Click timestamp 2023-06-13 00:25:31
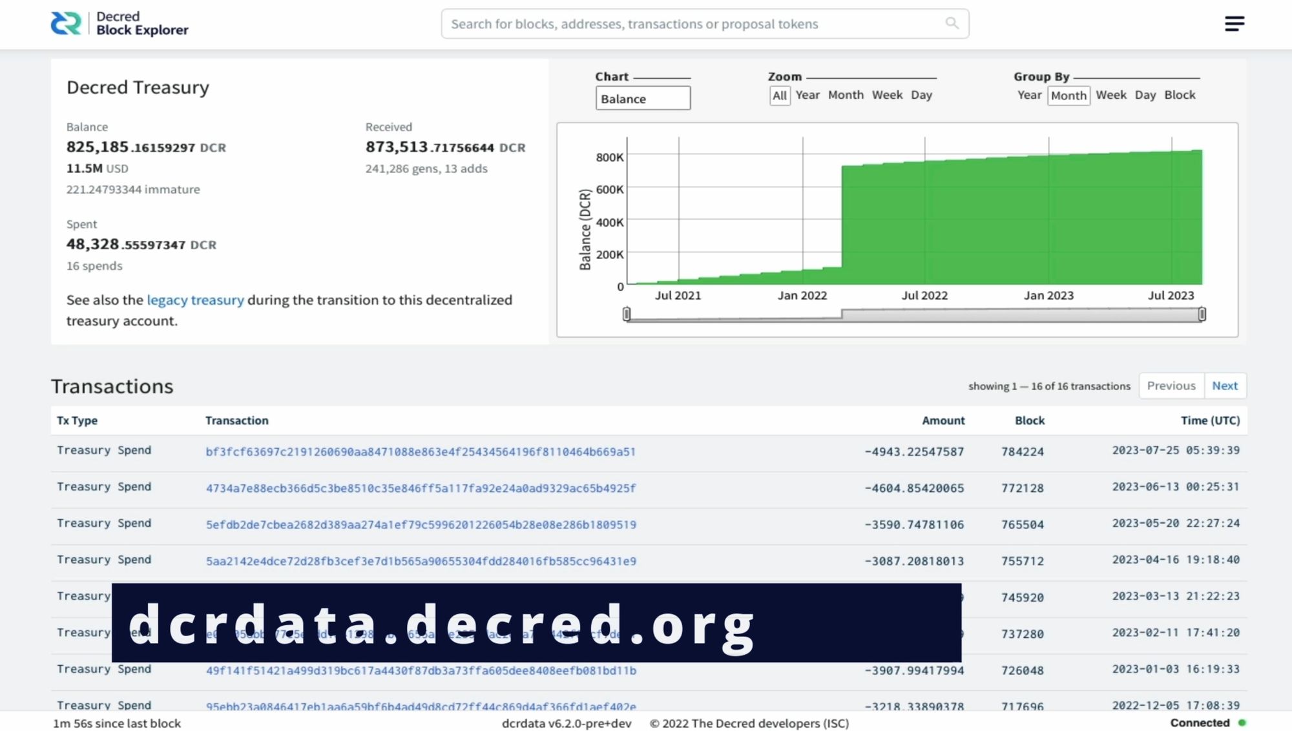This screenshot has width=1292, height=731. coord(1176,486)
